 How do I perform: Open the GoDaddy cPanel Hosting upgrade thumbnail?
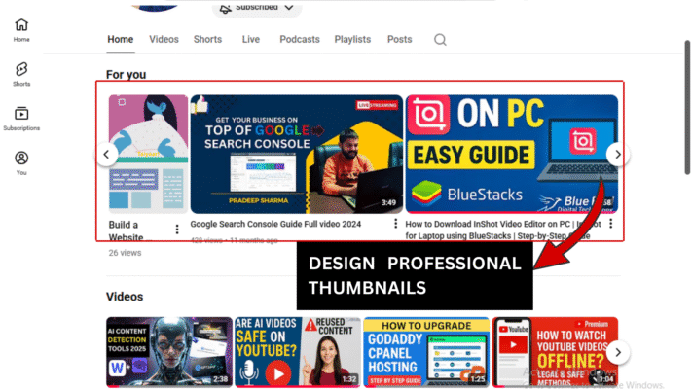(x=426, y=352)
